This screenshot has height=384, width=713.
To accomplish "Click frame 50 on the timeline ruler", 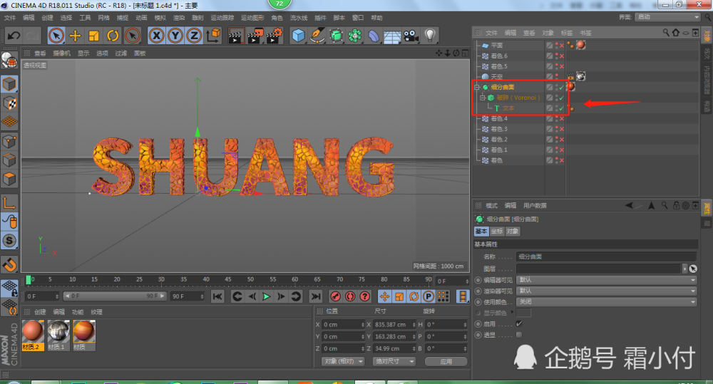I will 250,279.
